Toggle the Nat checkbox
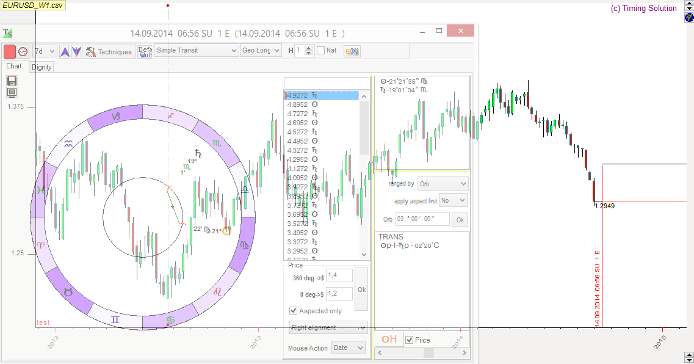The width and height of the screenshot is (694, 364). (321, 51)
